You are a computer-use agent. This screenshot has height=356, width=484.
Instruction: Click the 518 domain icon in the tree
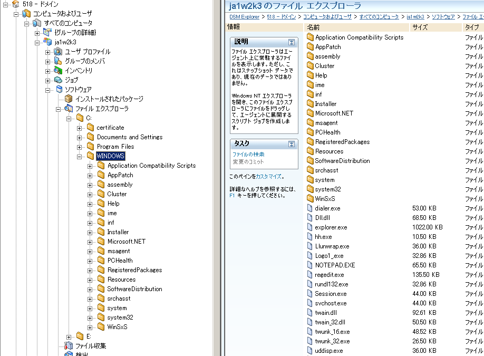(x=15, y=4)
